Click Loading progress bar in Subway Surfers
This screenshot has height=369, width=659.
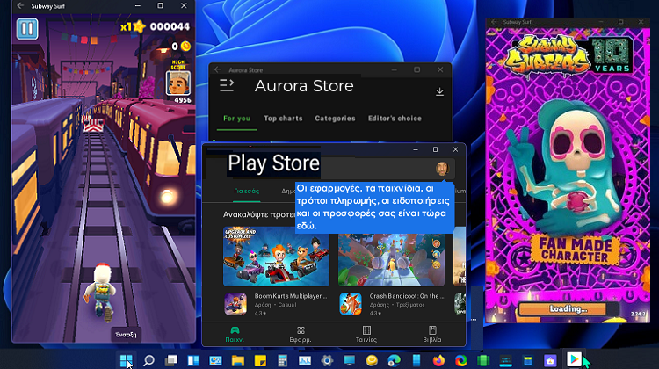[x=568, y=309]
